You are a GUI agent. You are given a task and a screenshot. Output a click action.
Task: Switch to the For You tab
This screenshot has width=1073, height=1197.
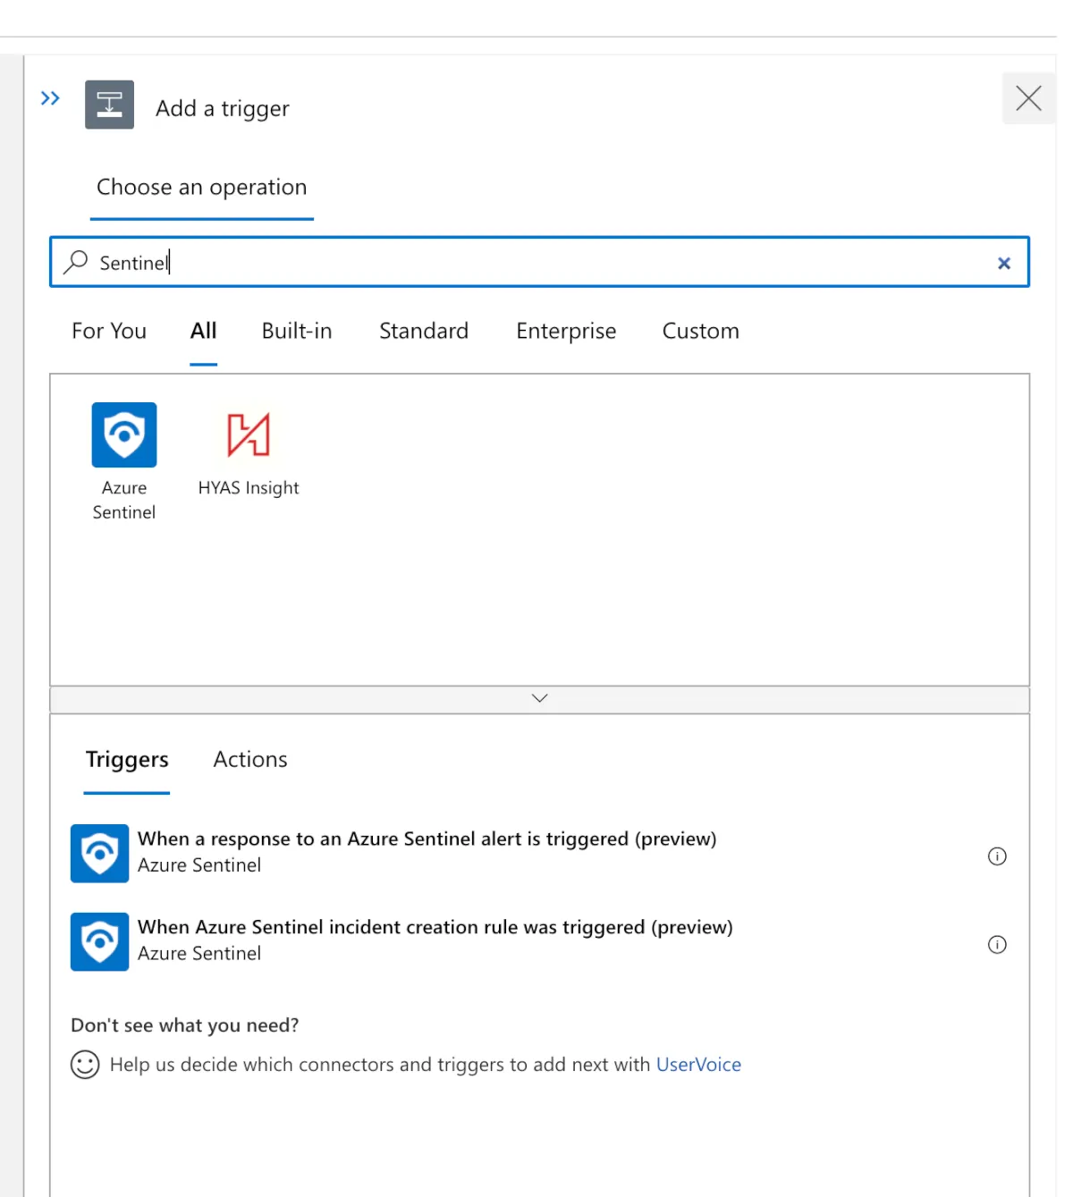pyautogui.click(x=109, y=332)
